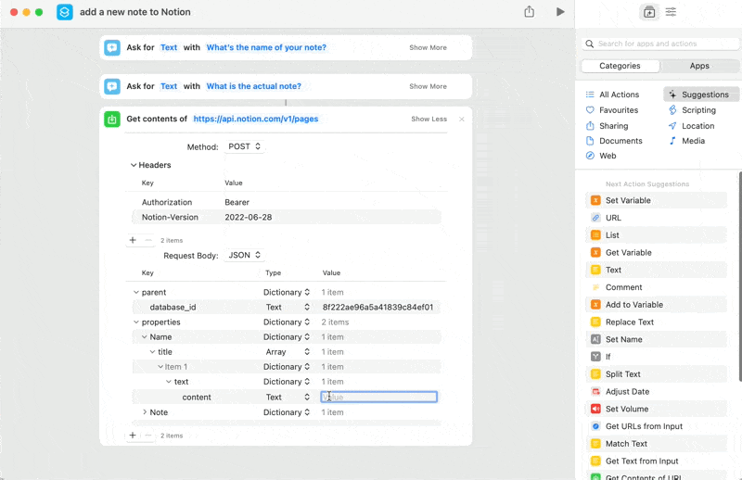742x480 pixels.
Task: Open the shortcut details settings icon
Action: (671, 12)
